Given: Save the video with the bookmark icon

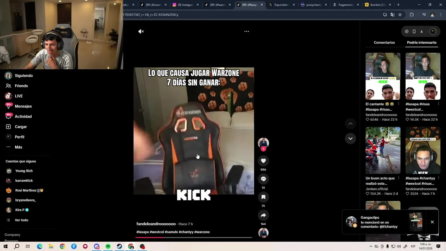Looking at the screenshot, I should [x=263, y=197].
